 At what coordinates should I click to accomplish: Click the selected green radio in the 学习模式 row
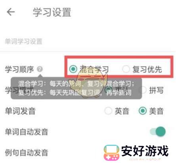pyautogui.click(x=108, y=90)
